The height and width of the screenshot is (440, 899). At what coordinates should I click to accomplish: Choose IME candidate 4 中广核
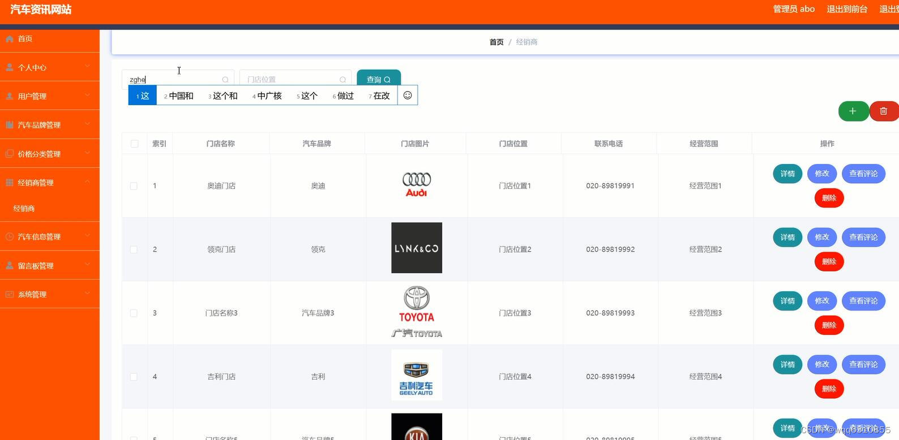coord(267,96)
